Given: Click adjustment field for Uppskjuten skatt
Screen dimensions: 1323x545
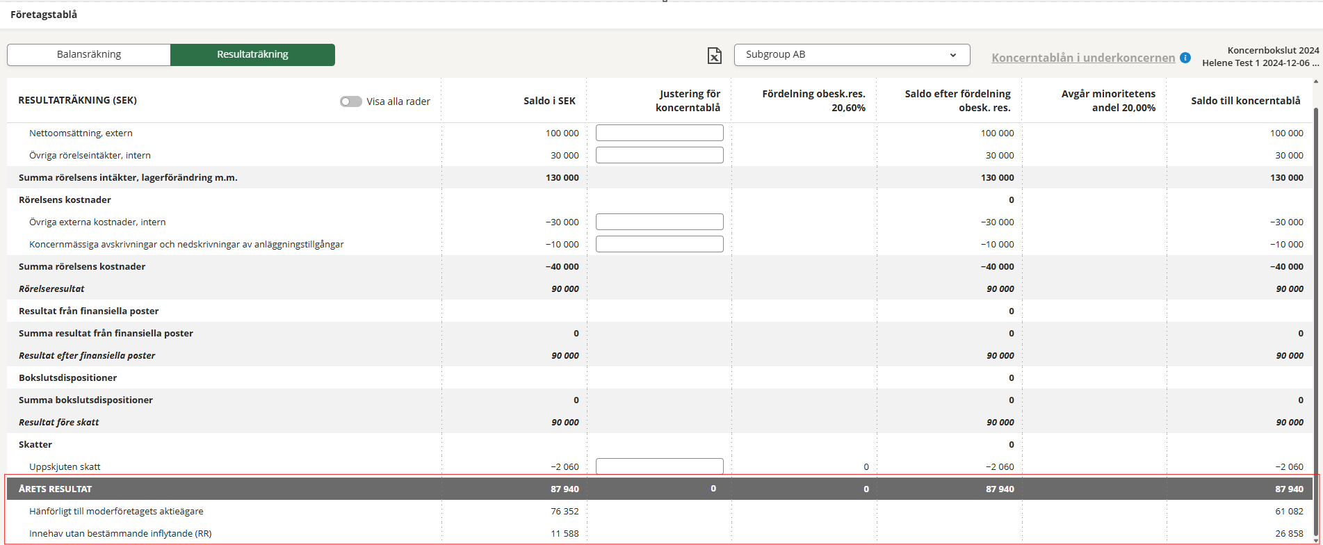Looking at the screenshot, I should coord(659,466).
